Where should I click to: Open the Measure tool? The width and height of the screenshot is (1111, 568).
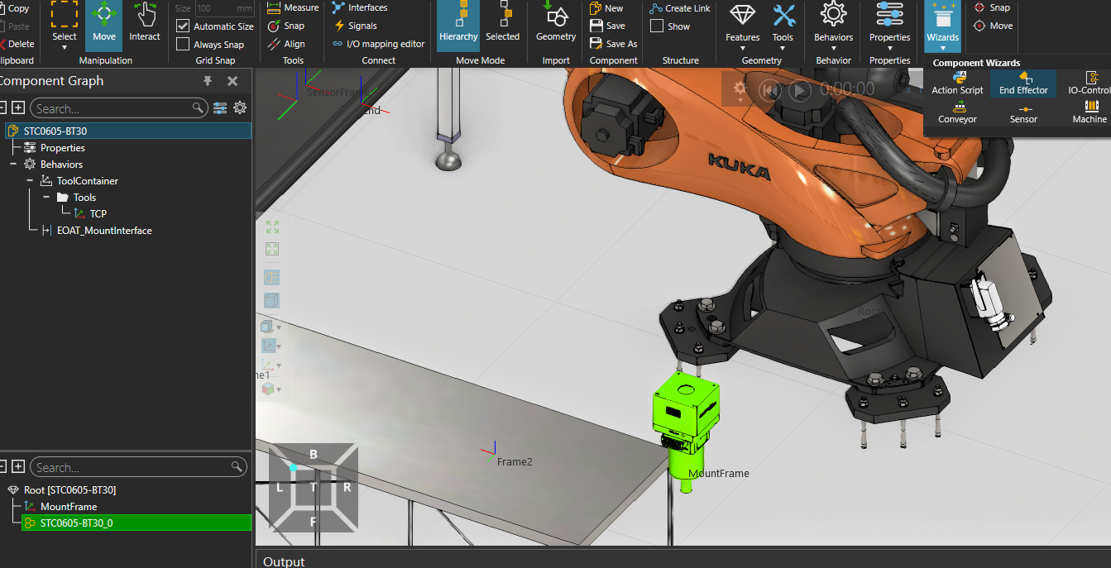tap(293, 7)
